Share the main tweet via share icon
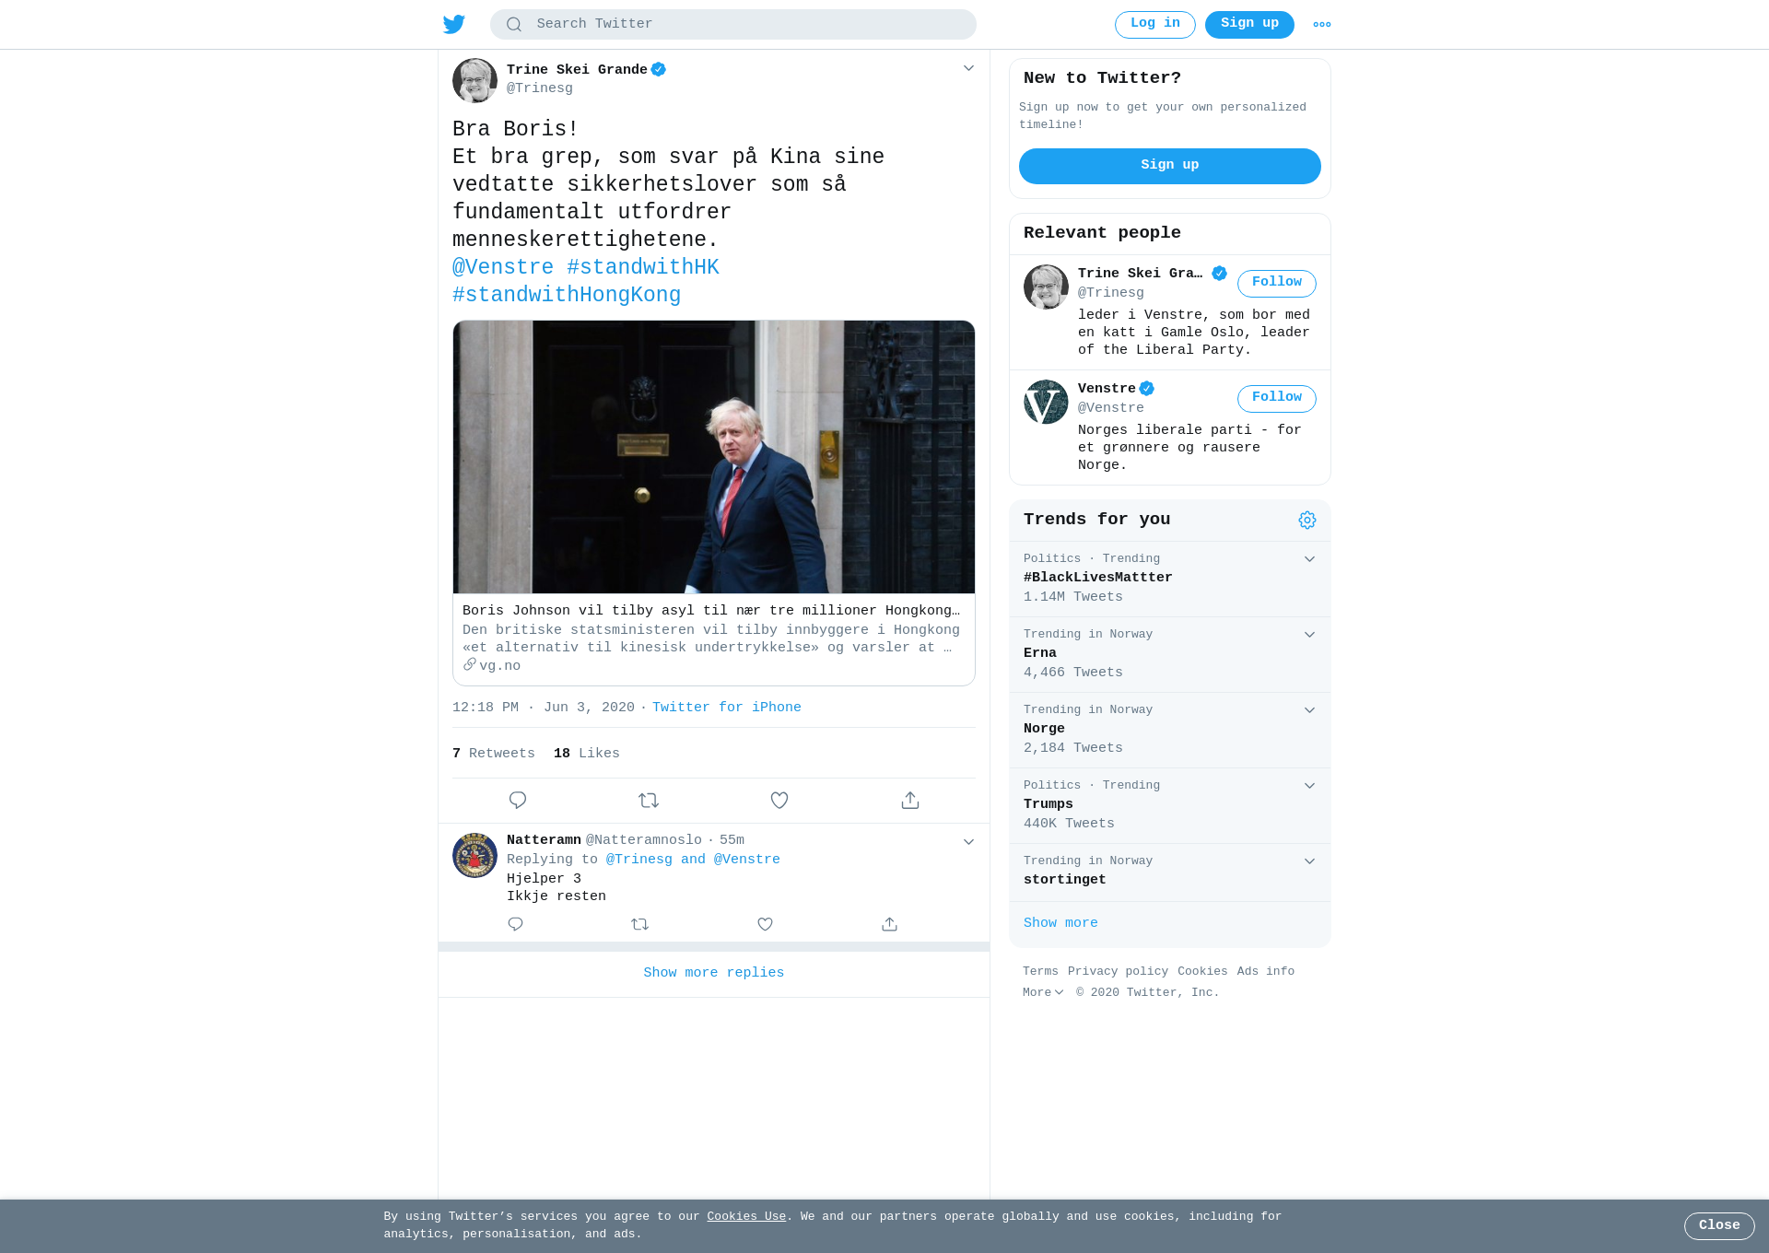Screen dimensions: 1769x1253 [910, 801]
